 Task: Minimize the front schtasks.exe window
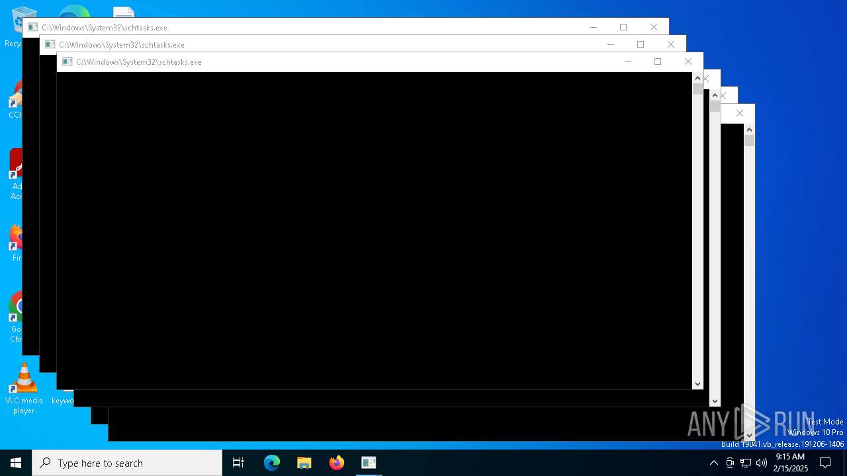coord(628,61)
